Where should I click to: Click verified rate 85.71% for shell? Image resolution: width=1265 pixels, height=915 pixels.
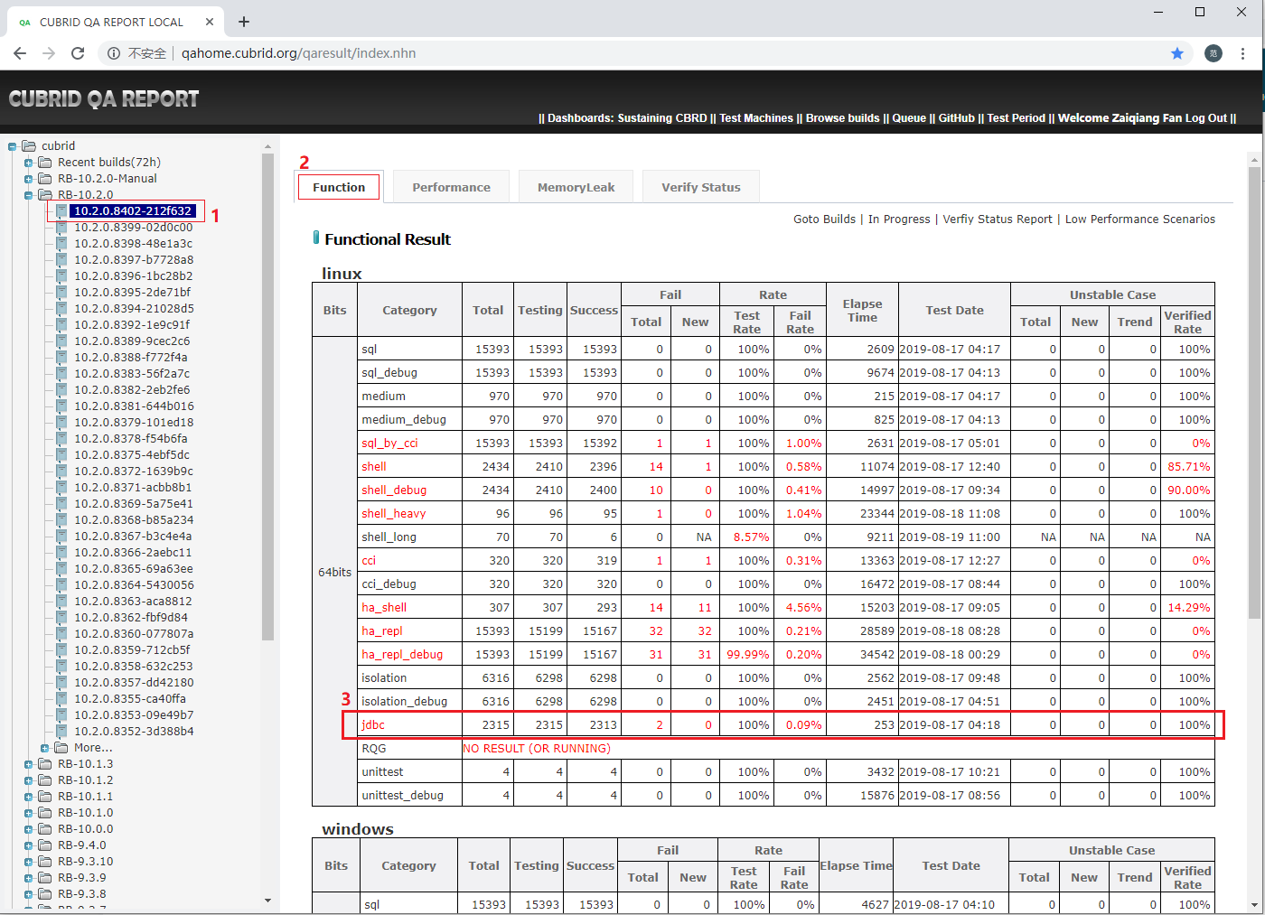pyautogui.click(x=1189, y=466)
